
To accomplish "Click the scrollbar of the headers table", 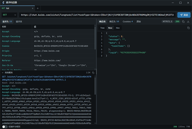I will [x=95, y=37].
